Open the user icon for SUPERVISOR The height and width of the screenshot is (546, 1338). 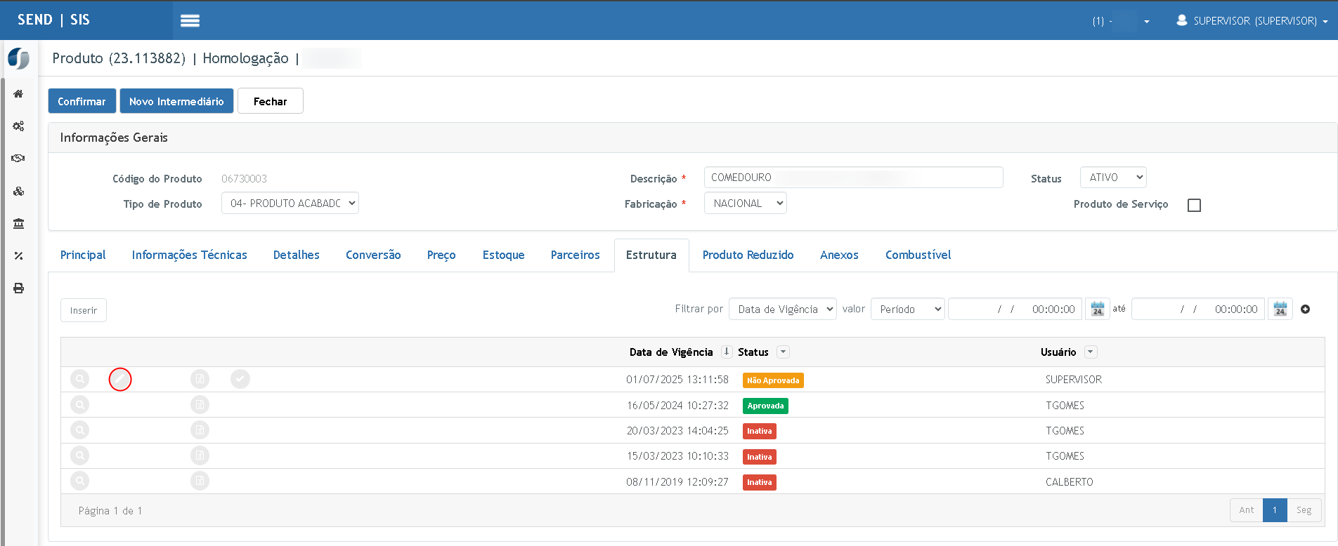tap(1182, 20)
